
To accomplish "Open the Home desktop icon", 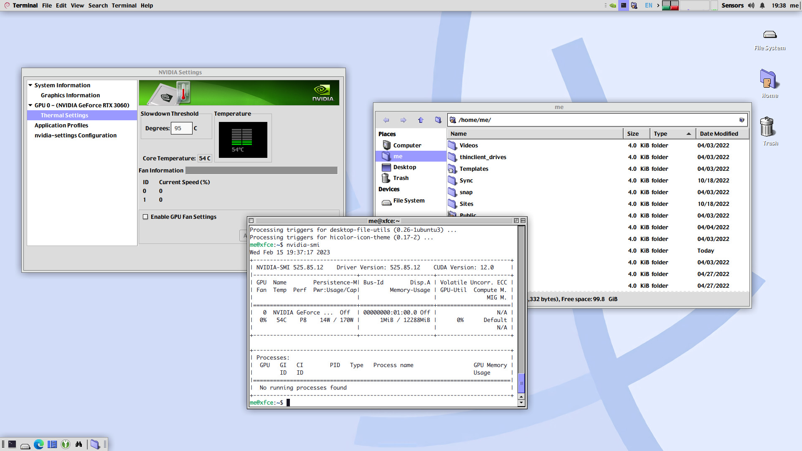I will (x=770, y=84).
